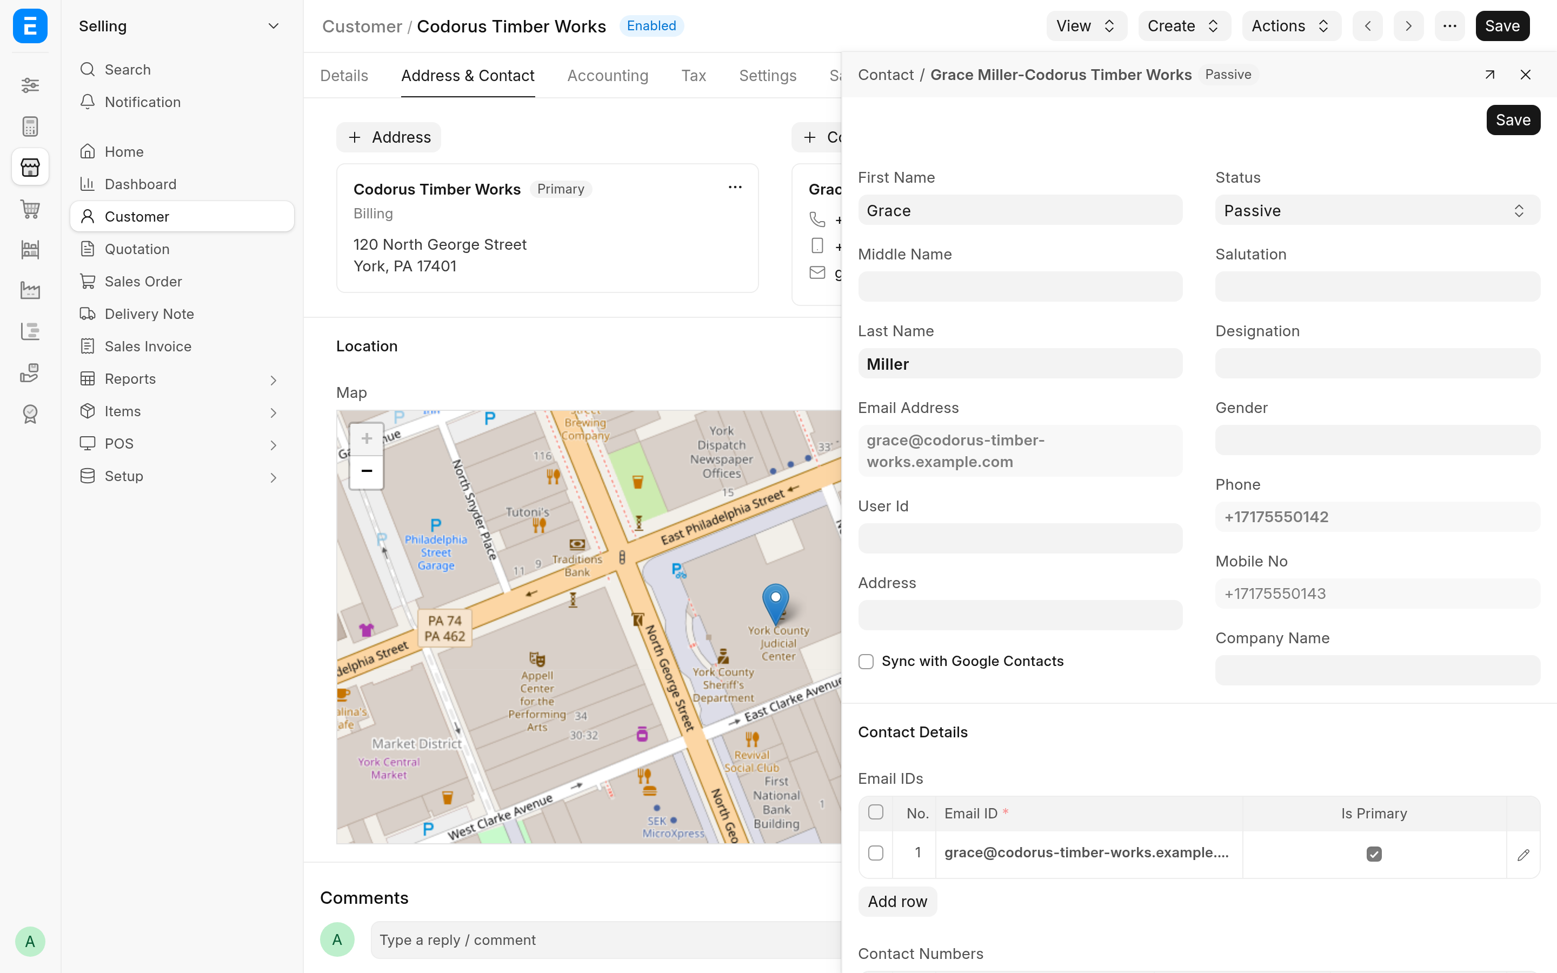
Task: Click the Designation input field
Action: click(1378, 363)
